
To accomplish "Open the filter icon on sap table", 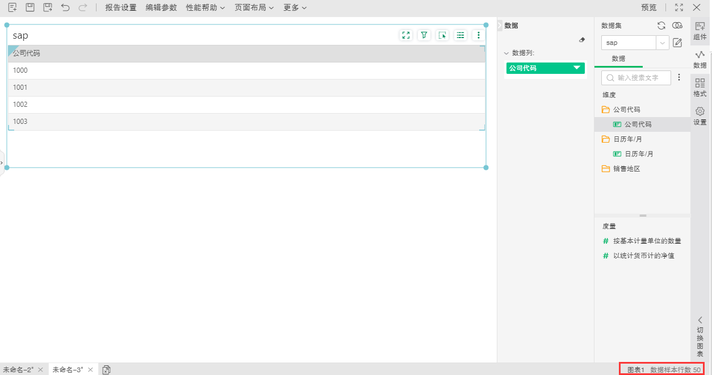I will [424, 35].
